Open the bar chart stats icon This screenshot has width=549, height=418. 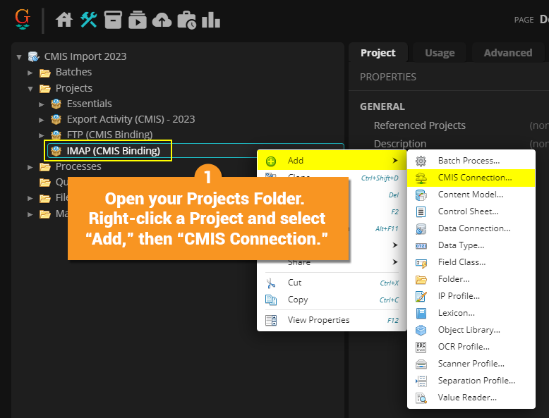click(211, 20)
